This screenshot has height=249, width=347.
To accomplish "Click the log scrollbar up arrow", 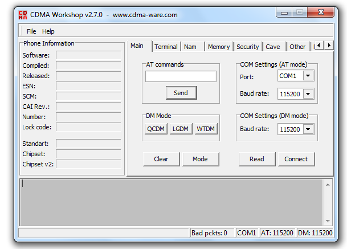I will point(328,185).
